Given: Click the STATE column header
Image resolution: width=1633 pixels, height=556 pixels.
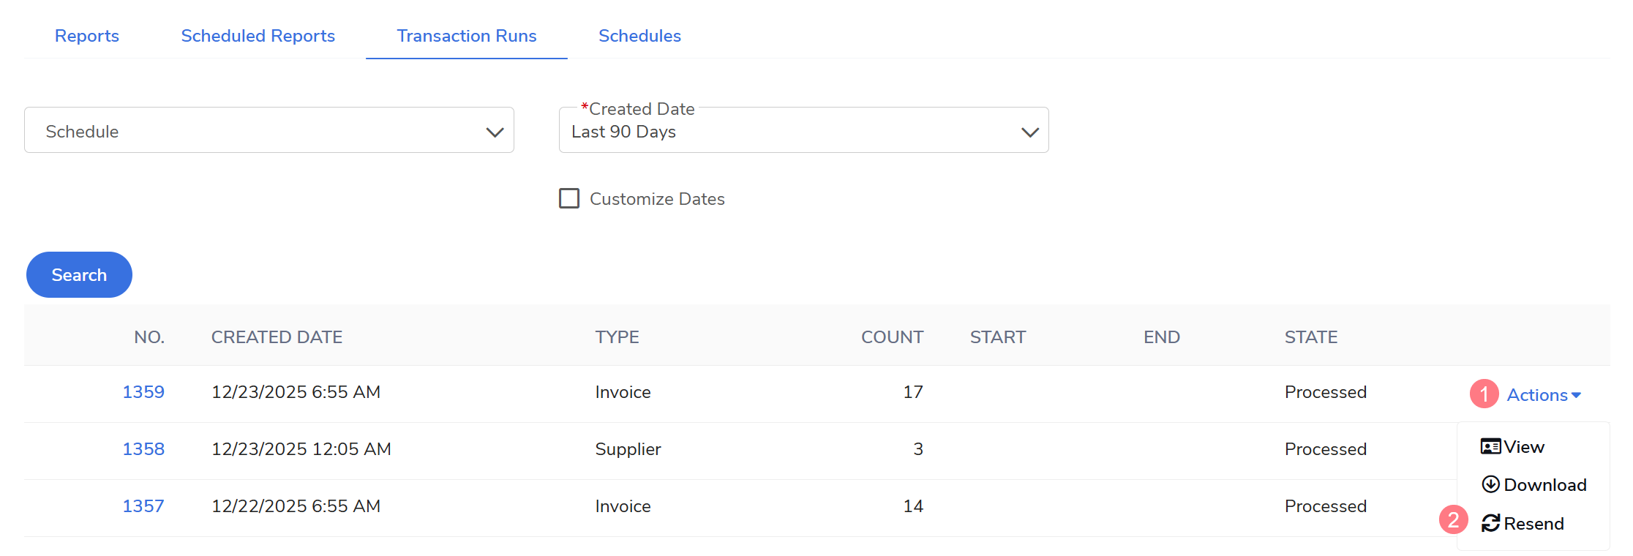Looking at the screenshot, I should [1310, 337].
